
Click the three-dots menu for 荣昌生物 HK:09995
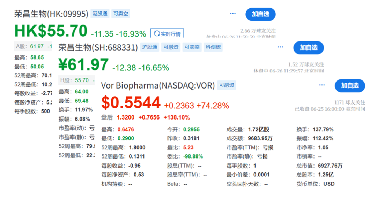[233, 14]
